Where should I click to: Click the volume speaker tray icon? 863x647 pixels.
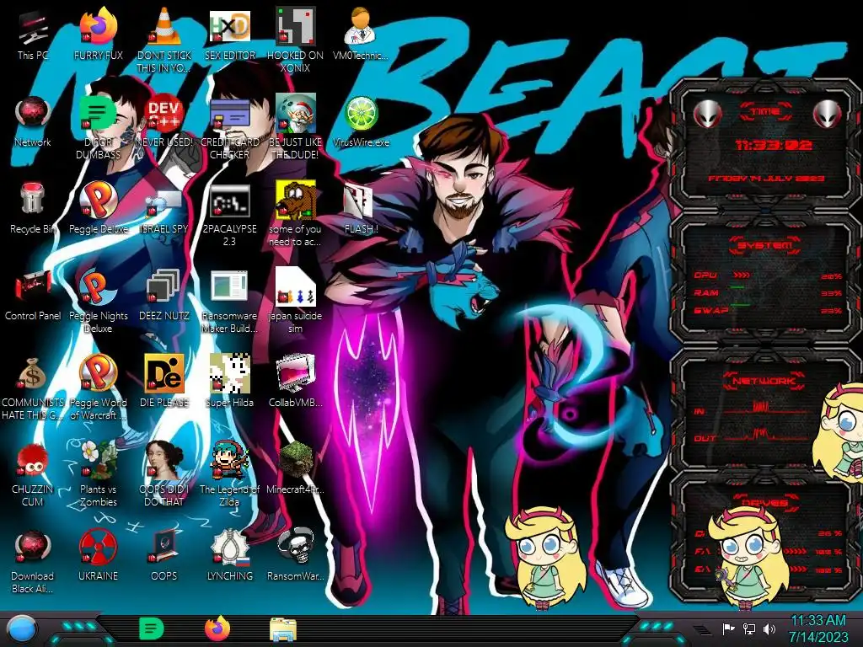tap(769, 628)
